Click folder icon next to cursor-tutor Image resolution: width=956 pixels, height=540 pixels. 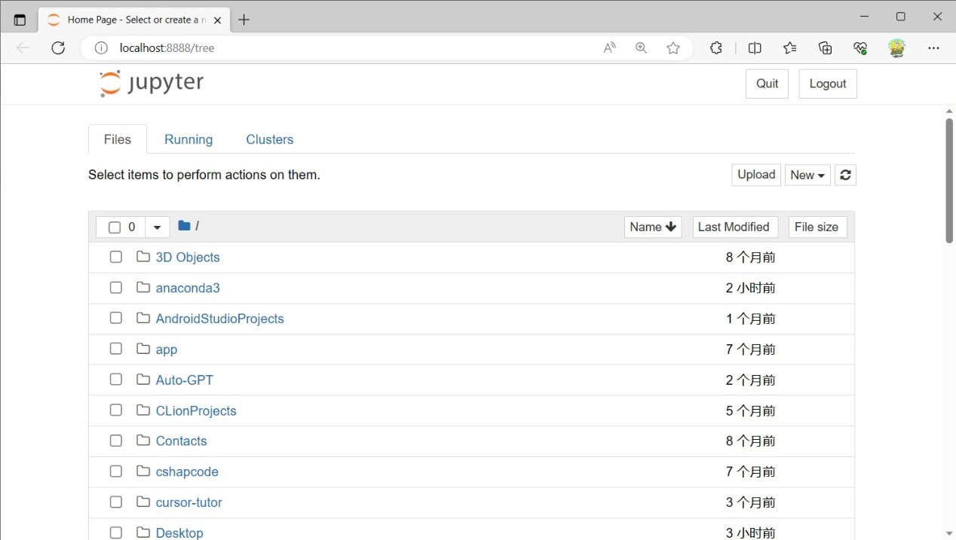tap(143, 502)
